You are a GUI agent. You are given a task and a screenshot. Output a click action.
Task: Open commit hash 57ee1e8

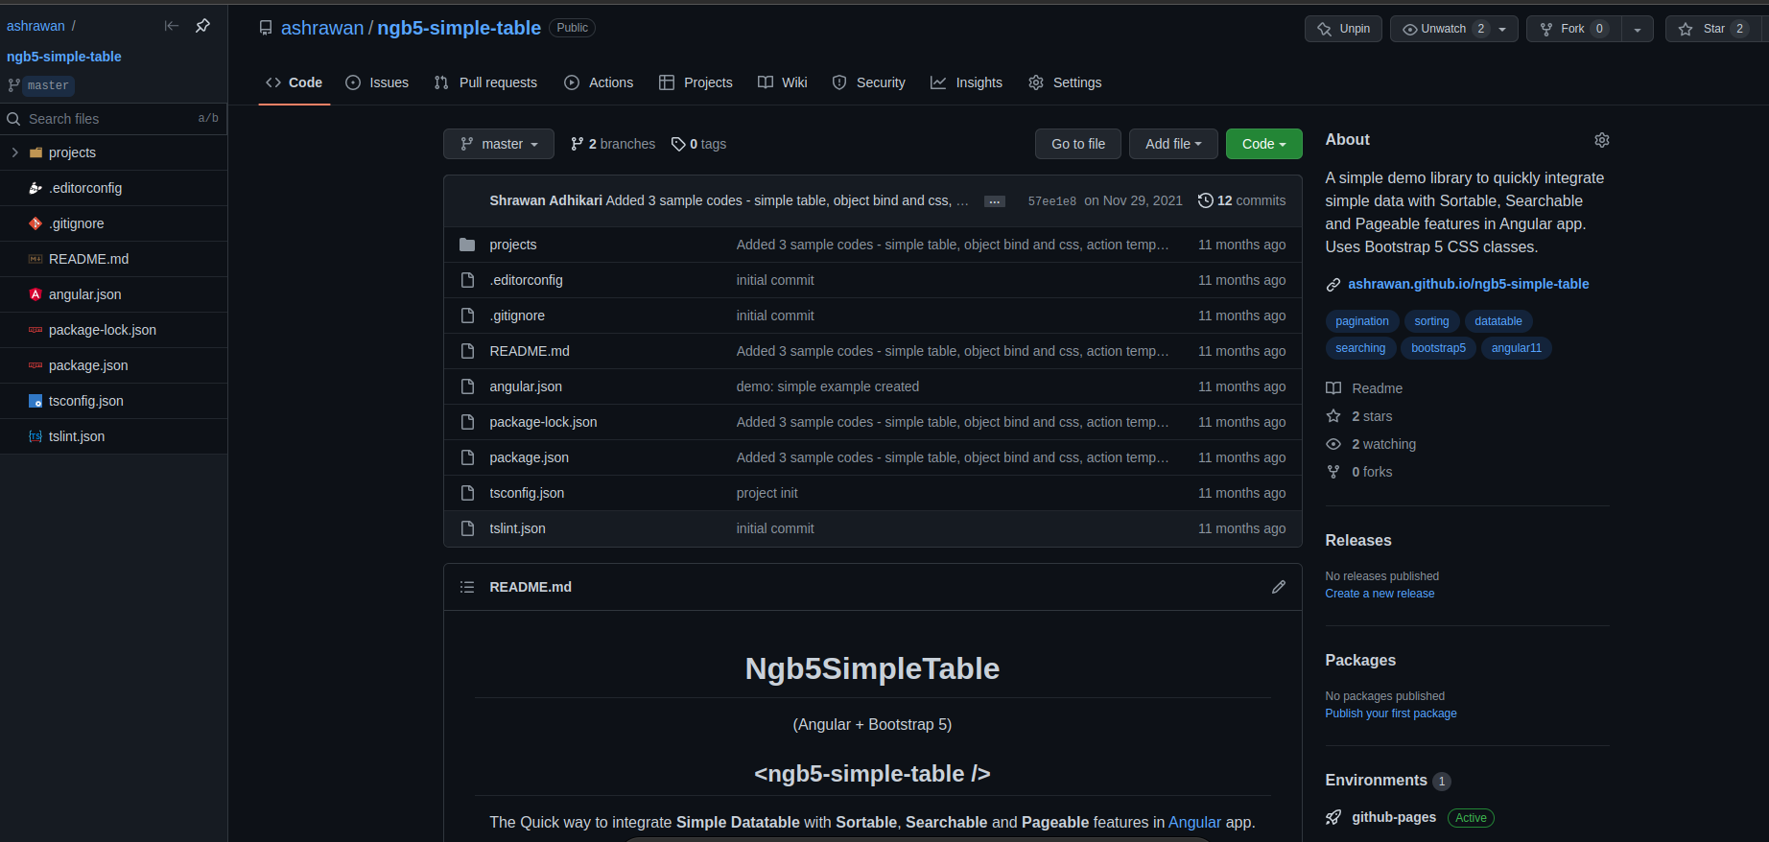1051,201
